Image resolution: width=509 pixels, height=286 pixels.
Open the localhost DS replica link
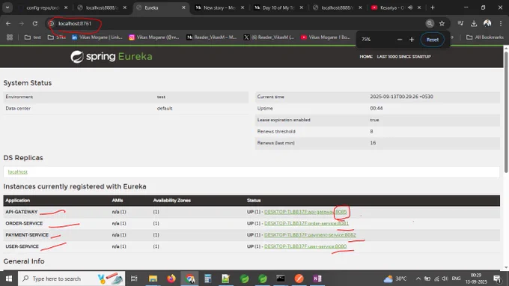tap(17, 171)
